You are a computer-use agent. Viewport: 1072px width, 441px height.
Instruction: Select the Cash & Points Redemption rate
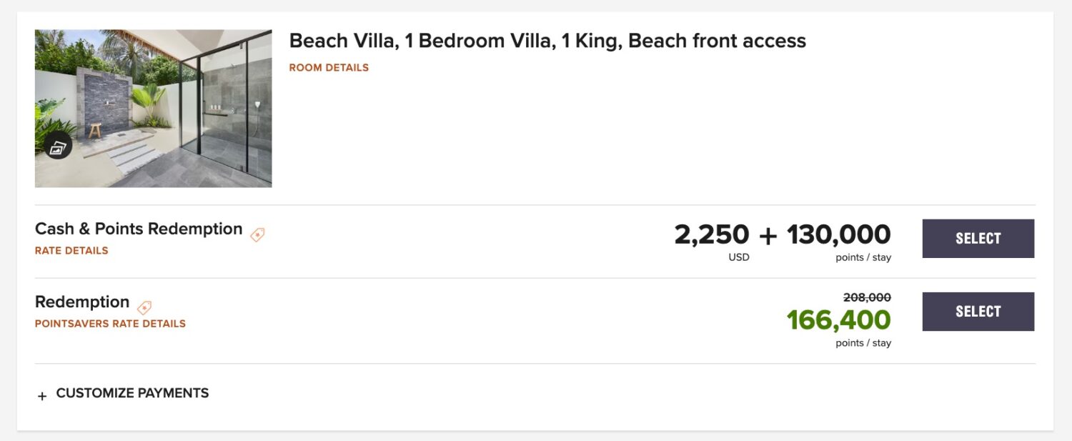coord(978,239)
